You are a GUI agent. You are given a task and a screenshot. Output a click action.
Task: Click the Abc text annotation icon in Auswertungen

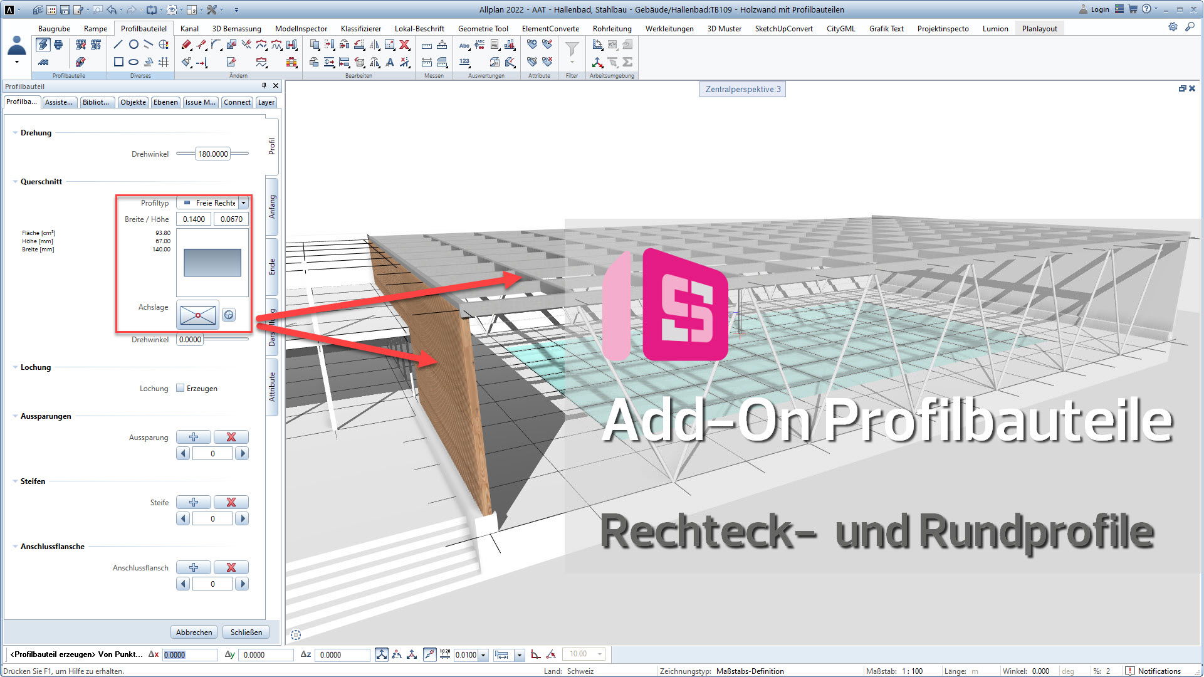click(464, 46)
